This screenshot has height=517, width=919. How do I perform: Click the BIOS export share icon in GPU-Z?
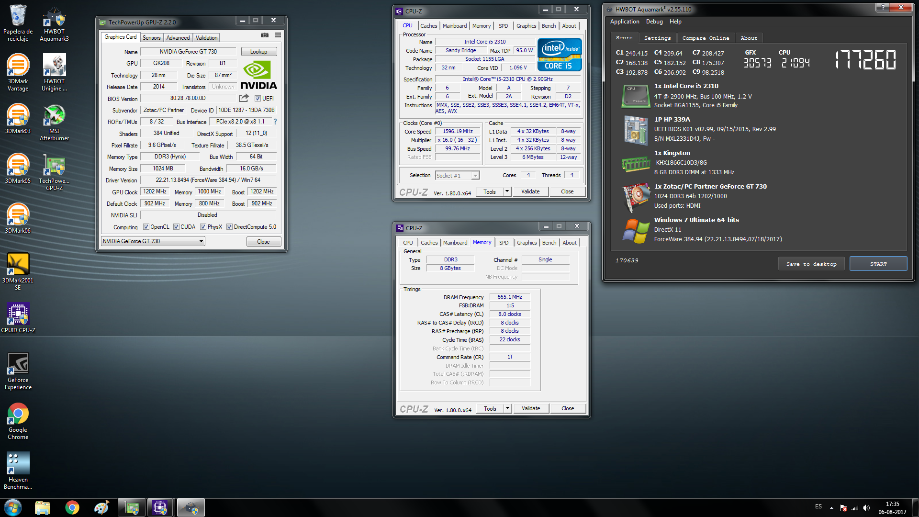244,98
